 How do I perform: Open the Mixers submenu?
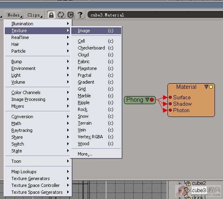coord(38,106)
